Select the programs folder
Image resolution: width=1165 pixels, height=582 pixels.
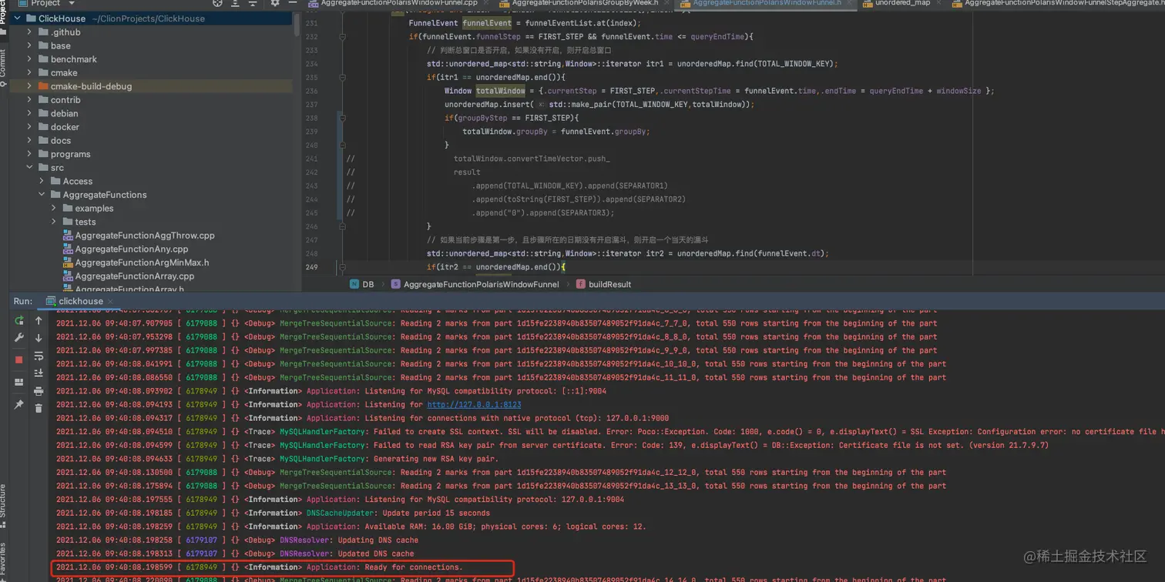click(70, 154)
